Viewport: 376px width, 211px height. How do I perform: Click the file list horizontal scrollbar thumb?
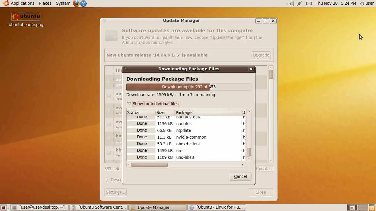[149, 165]
